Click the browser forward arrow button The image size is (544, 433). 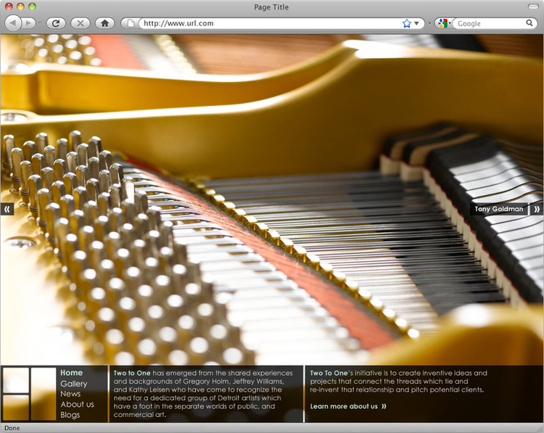[29, 23]
